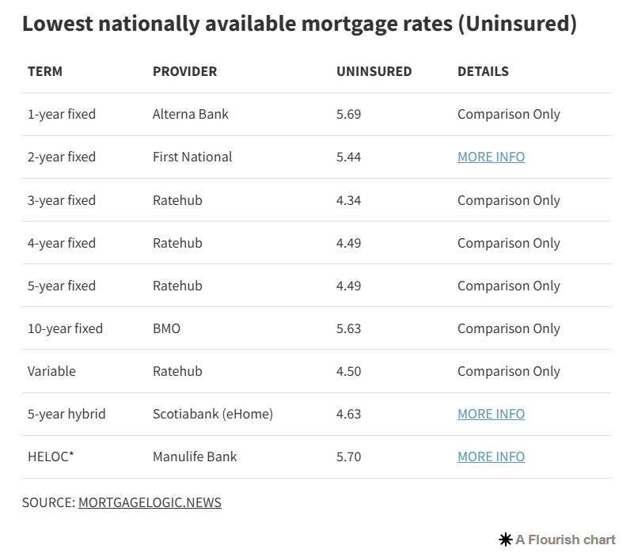This screenshot has height=553, width=630.
Task: Click the First National provider cell
Action: 192,157
